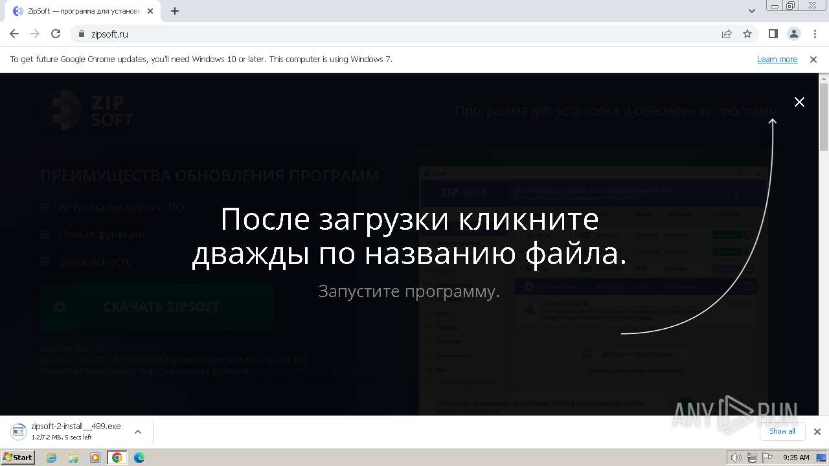Close the dark overlay with the X icon
The height and width of the screenshot is (466, 829).
pos(799,102)
